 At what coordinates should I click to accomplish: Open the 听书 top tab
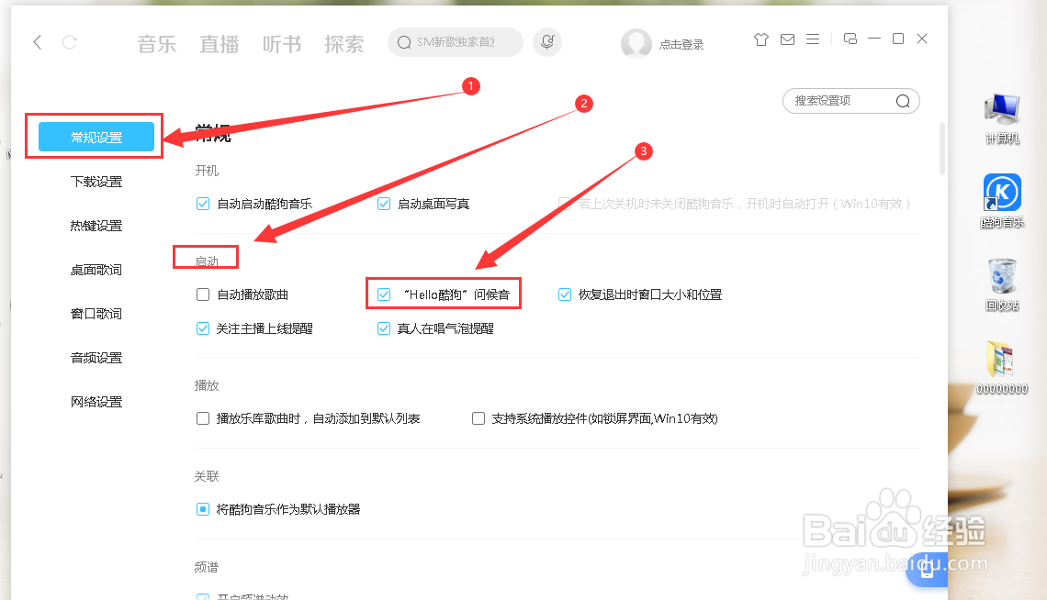pos(282,44)
